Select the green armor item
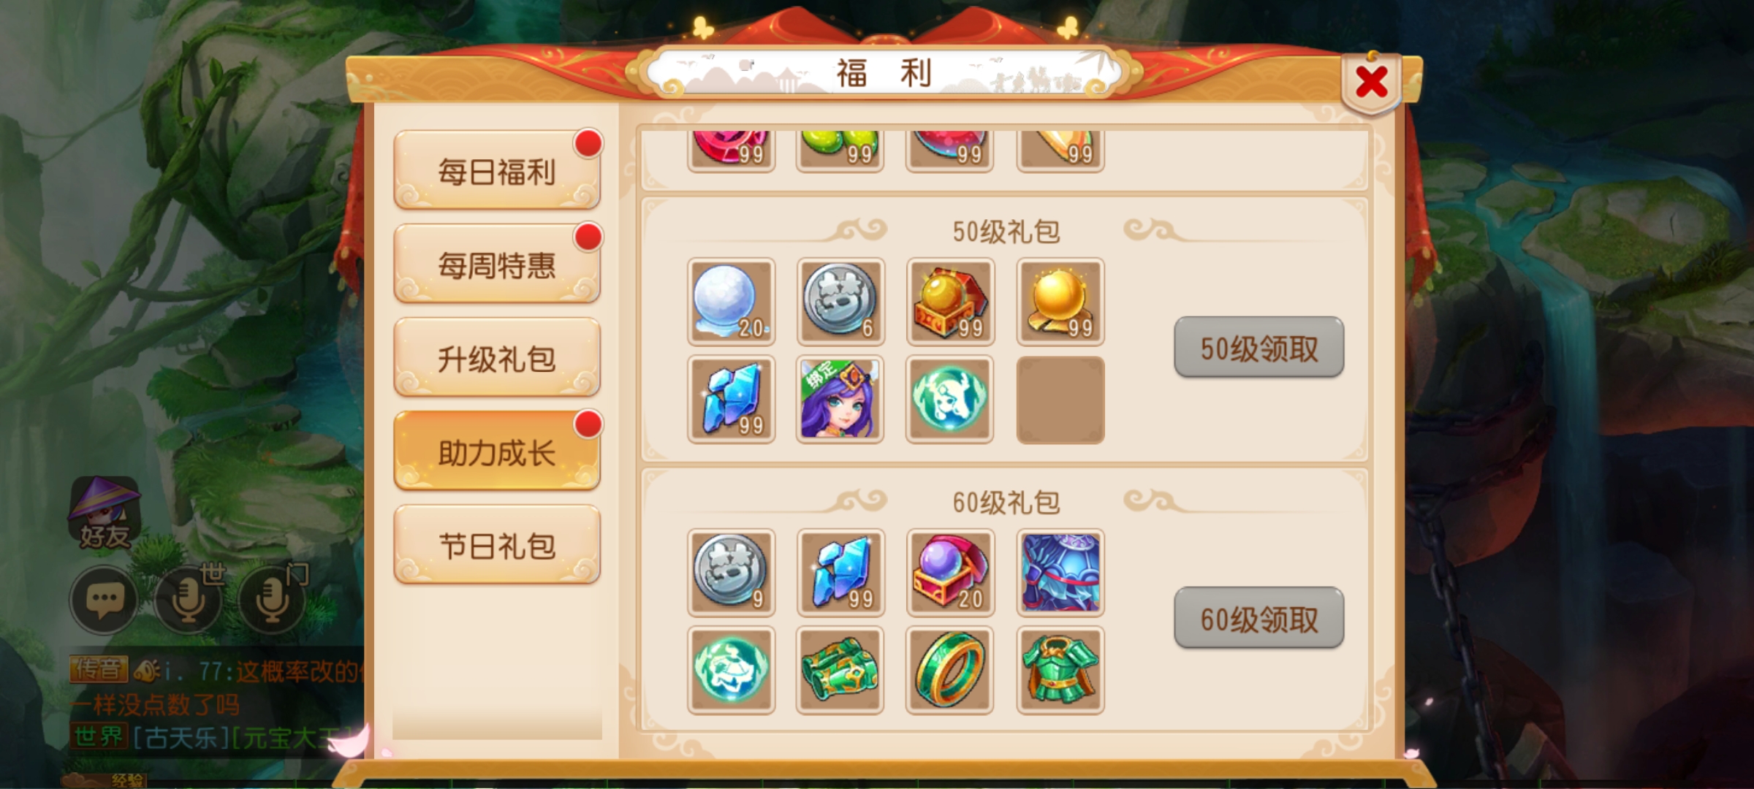 [x=1060, y=670]
